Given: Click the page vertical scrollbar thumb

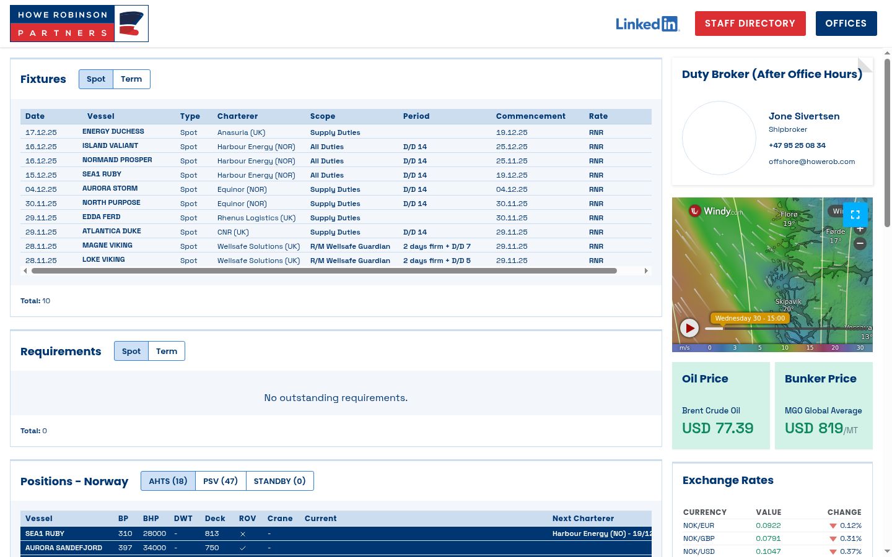Looking at the screenshot, I should click(x=887, y=143).
